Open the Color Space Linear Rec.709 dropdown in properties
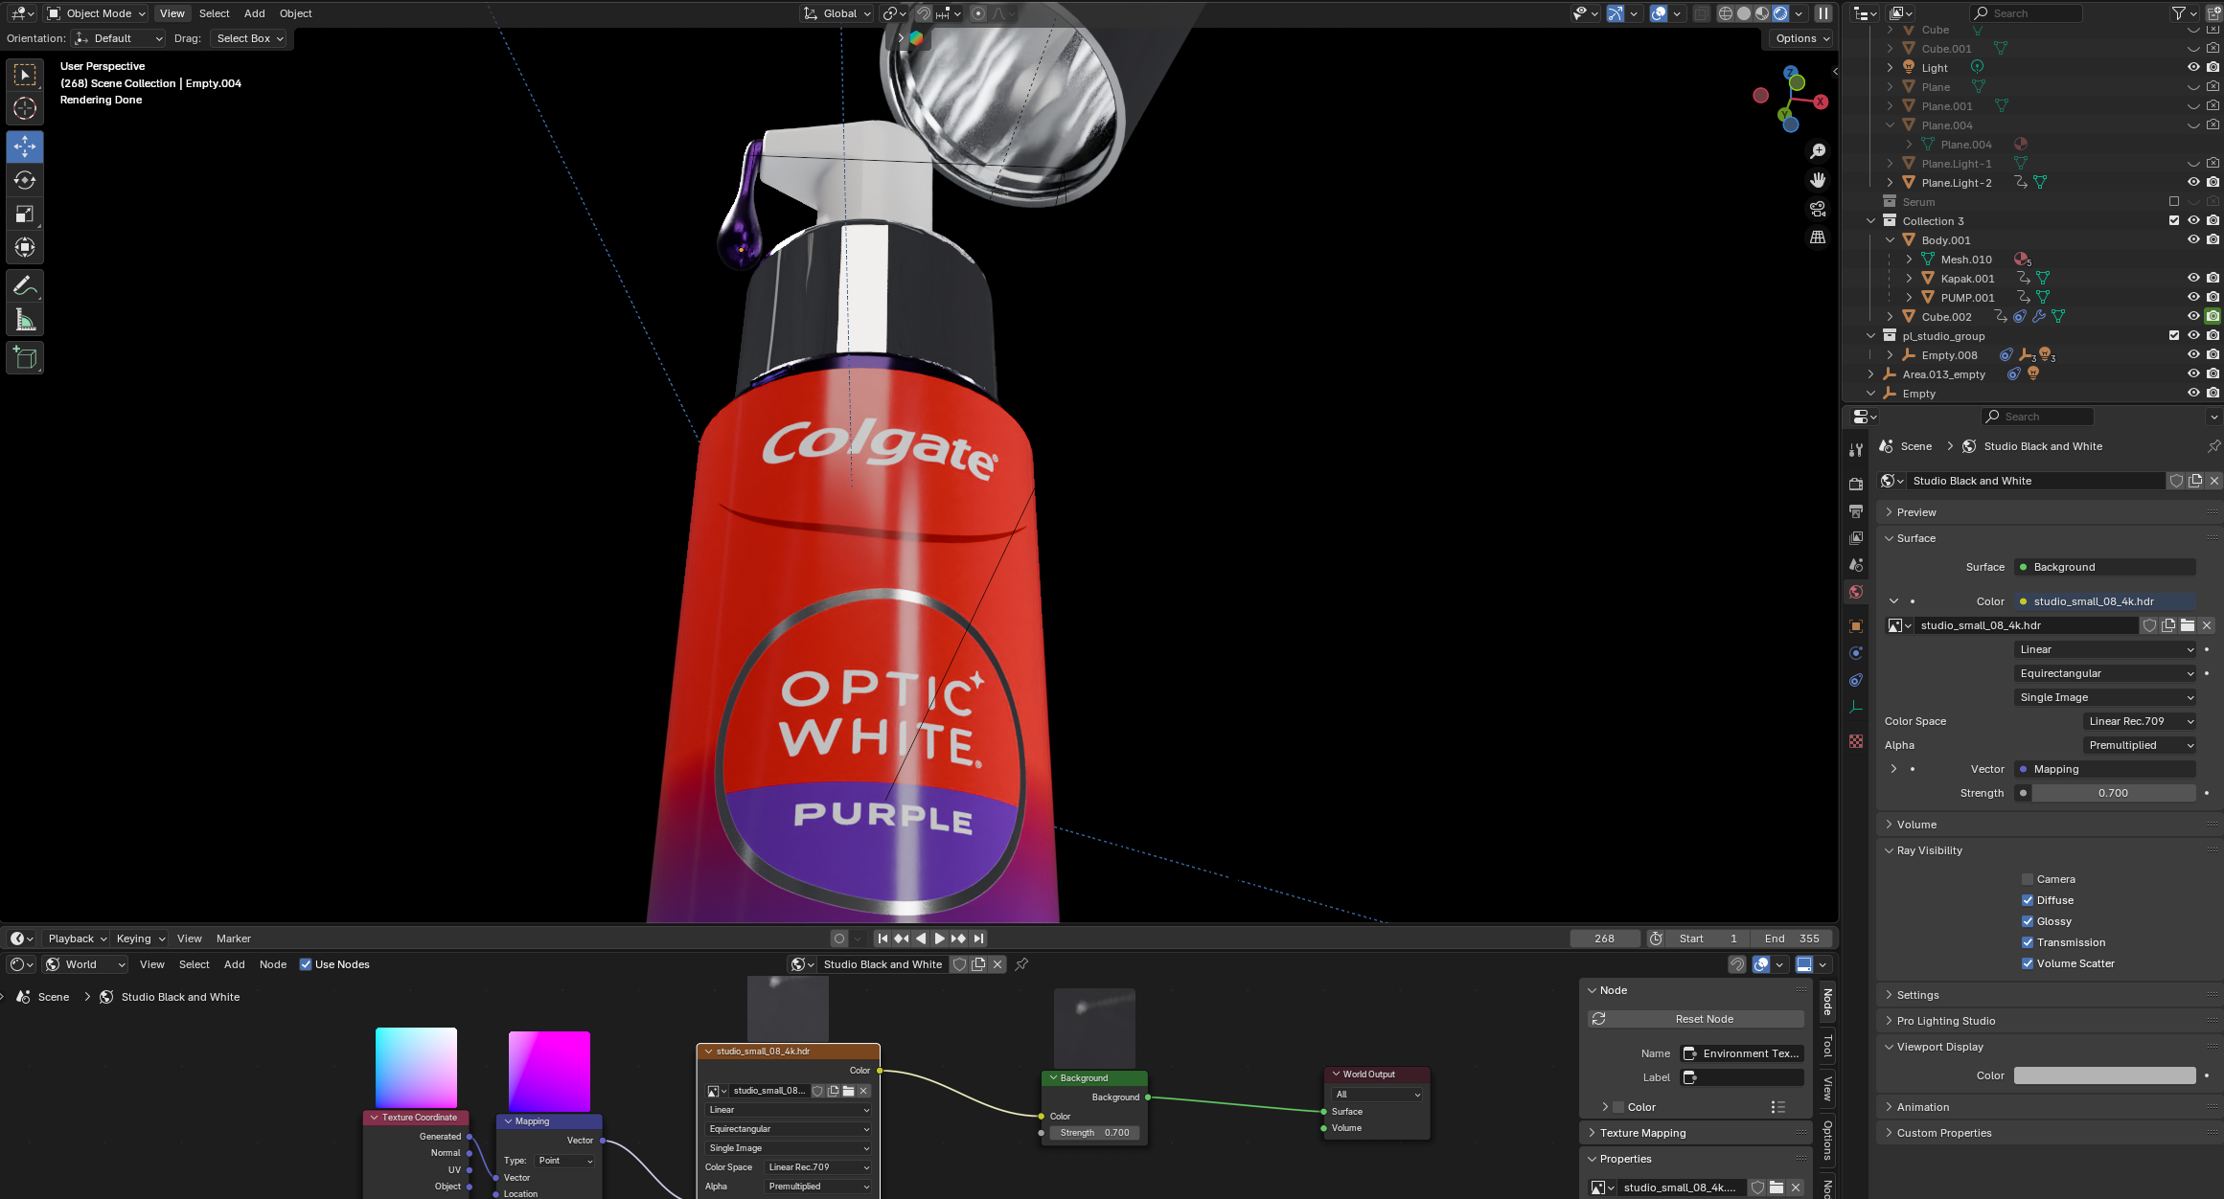2224x1199 pixels. pos(2140,721)
